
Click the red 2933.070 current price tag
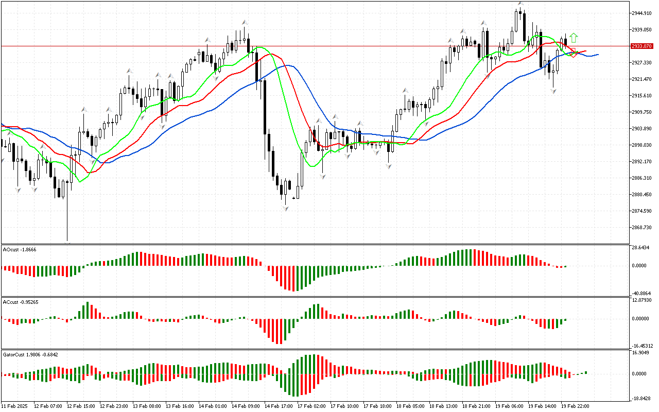(x=641, y=46)
